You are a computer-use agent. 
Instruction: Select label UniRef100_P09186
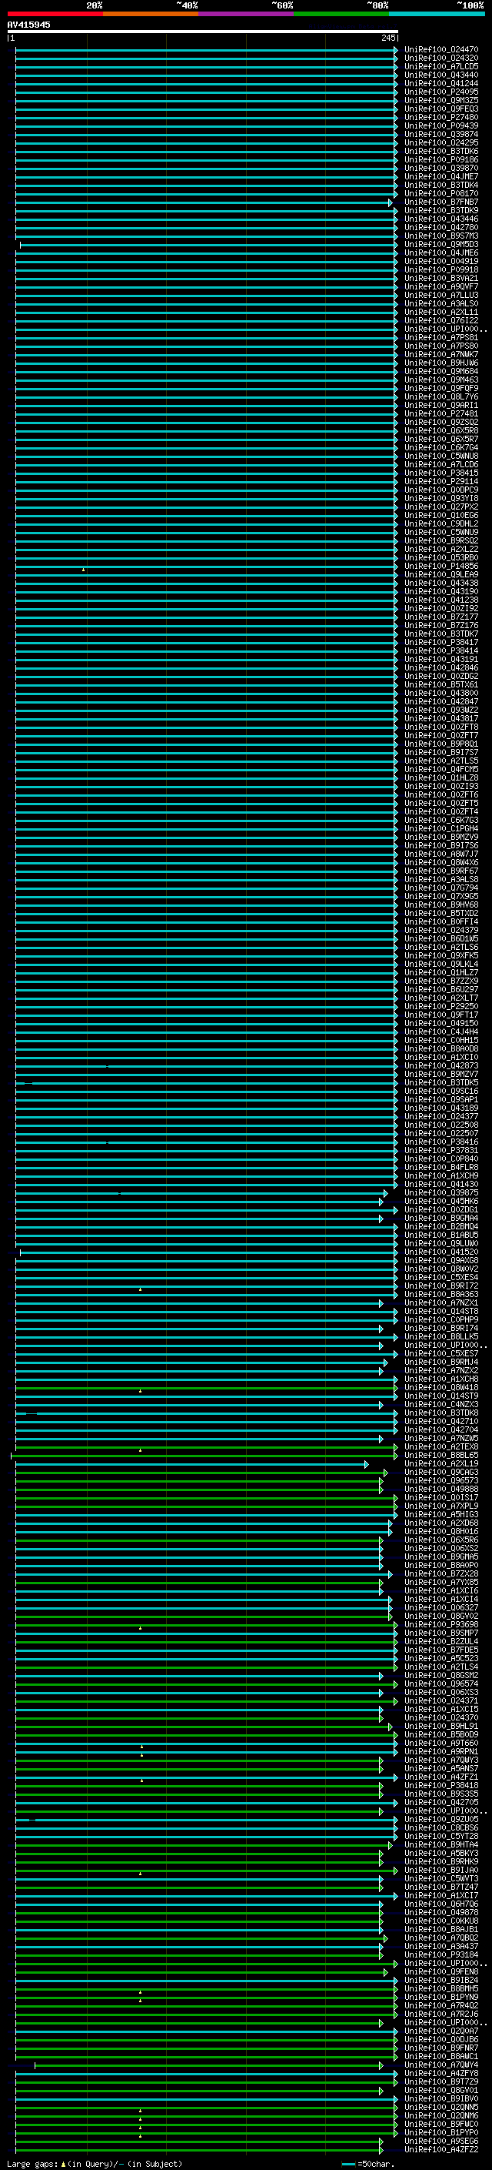click(441, 160)
